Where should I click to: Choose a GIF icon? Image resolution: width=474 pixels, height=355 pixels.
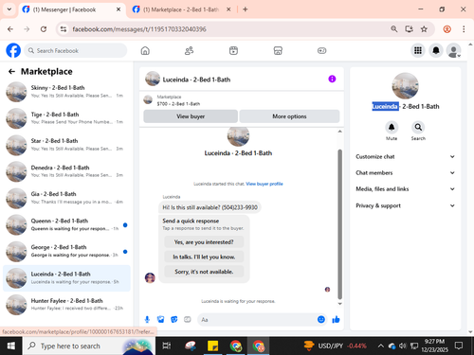188,320
